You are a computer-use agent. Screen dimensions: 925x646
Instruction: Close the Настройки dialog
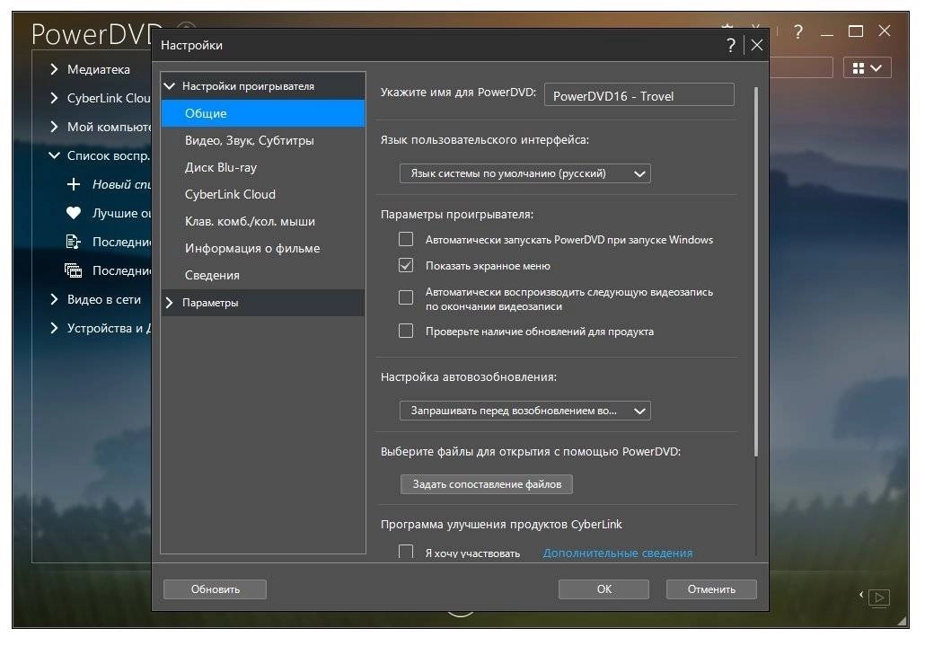(x=757, y=45)
